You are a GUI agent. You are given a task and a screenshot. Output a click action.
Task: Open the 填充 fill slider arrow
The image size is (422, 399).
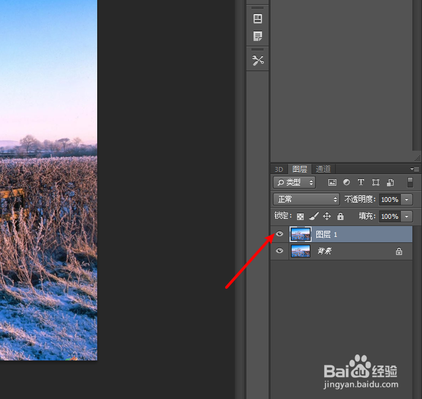[407, 216]
